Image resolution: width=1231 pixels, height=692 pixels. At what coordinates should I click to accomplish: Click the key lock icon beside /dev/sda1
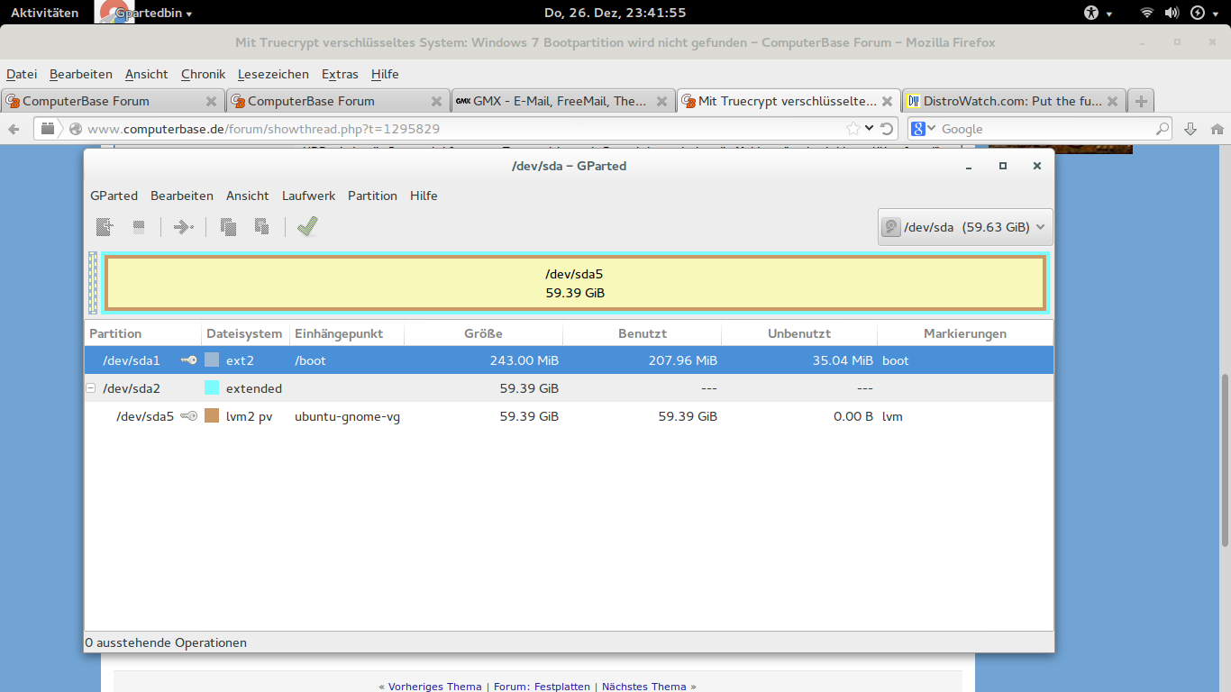pos(188,360)
